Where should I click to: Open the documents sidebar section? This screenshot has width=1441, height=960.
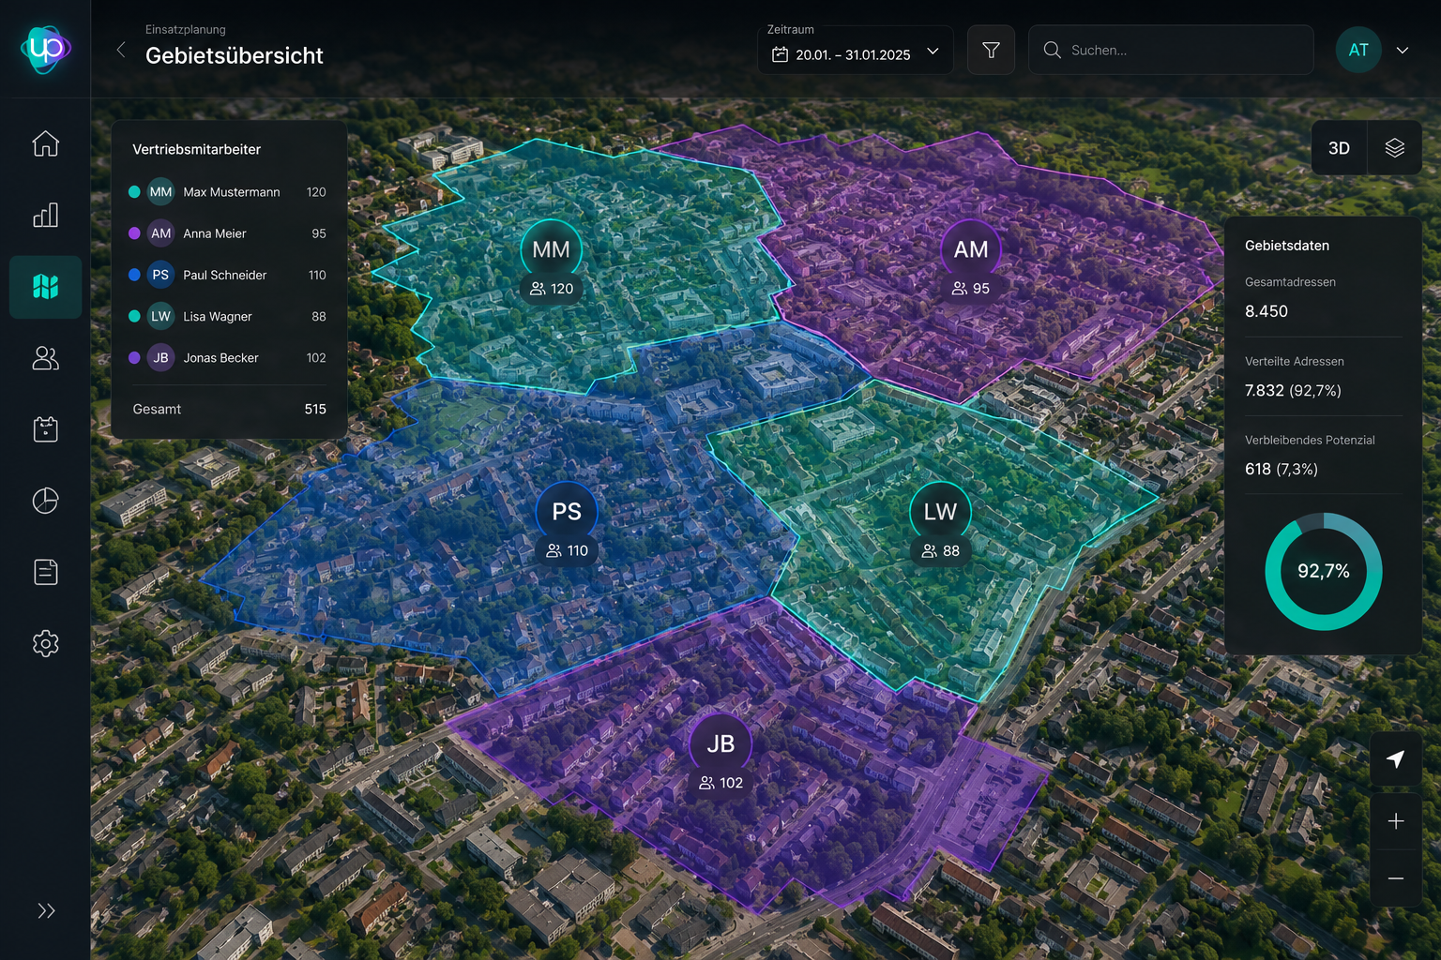click(45, 572)
